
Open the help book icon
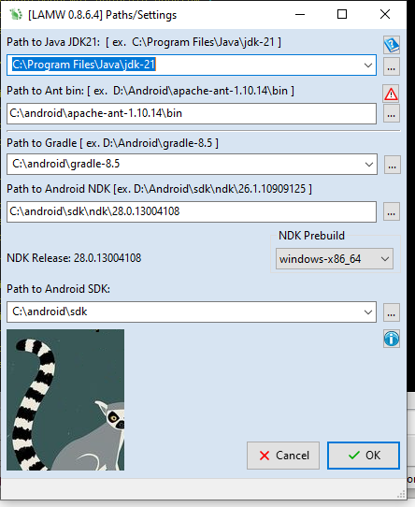point(392,45)
